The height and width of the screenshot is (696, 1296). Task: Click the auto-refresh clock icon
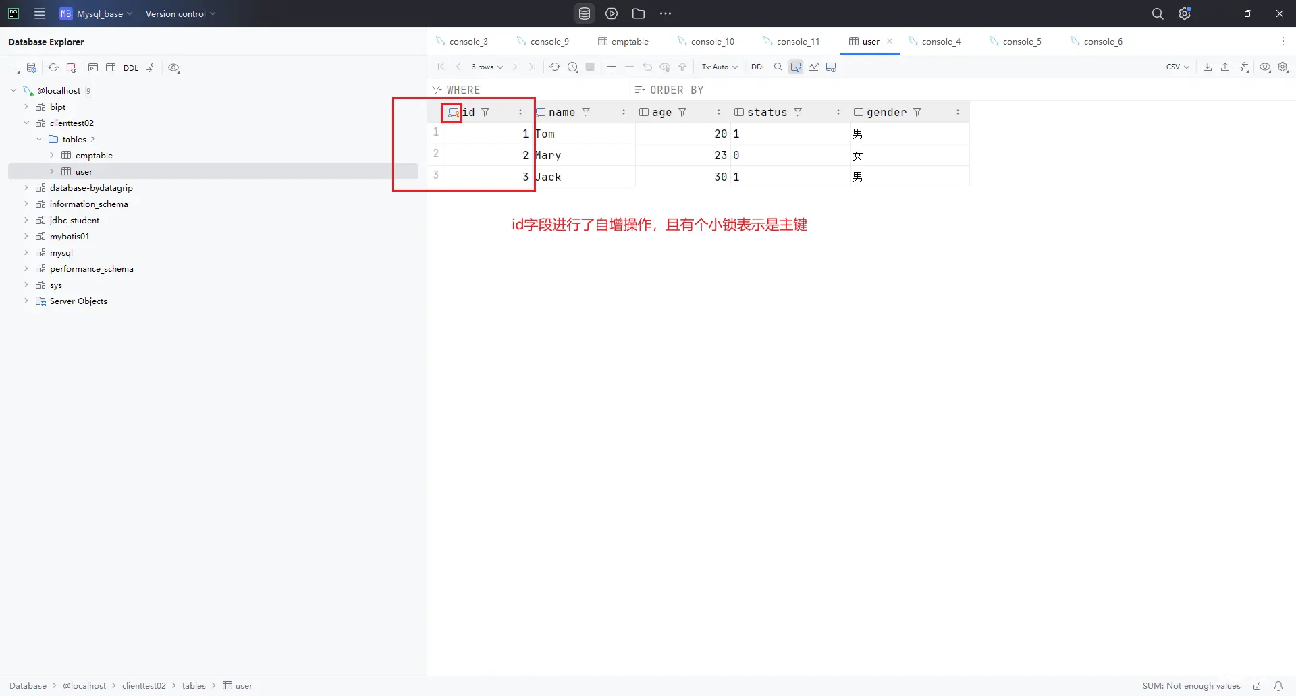(x=572, y=67)
